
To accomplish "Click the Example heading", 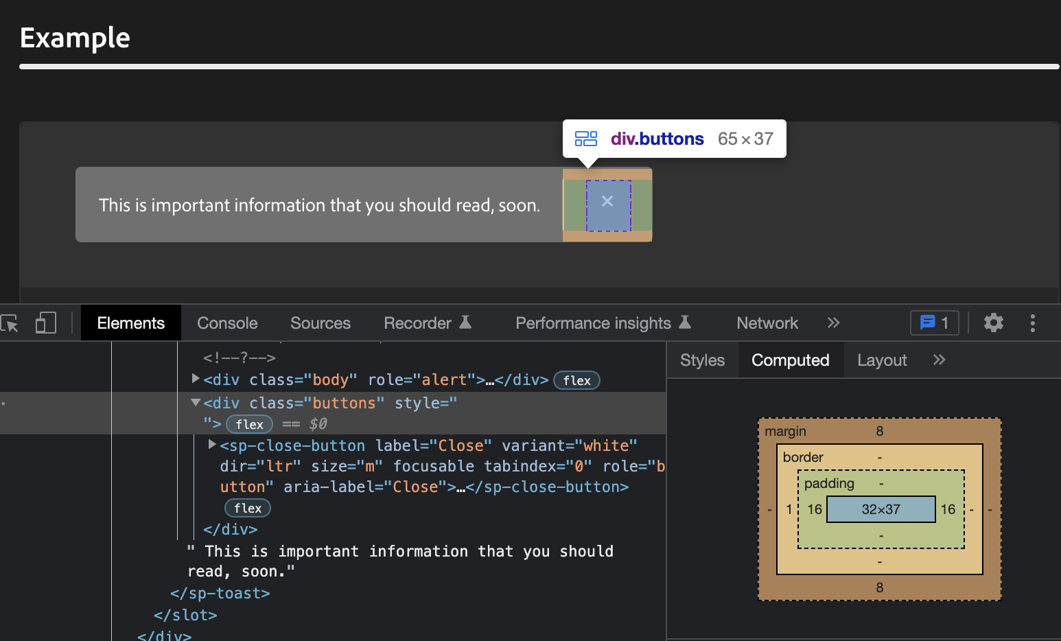I will pos(75,38).
